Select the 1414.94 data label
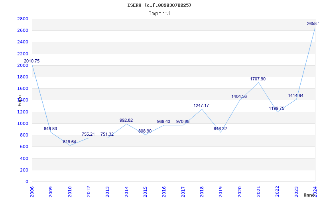 295,96
